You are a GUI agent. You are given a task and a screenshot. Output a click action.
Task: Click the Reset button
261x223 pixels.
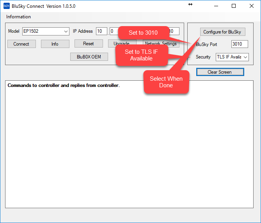click(x=89, y=44)
